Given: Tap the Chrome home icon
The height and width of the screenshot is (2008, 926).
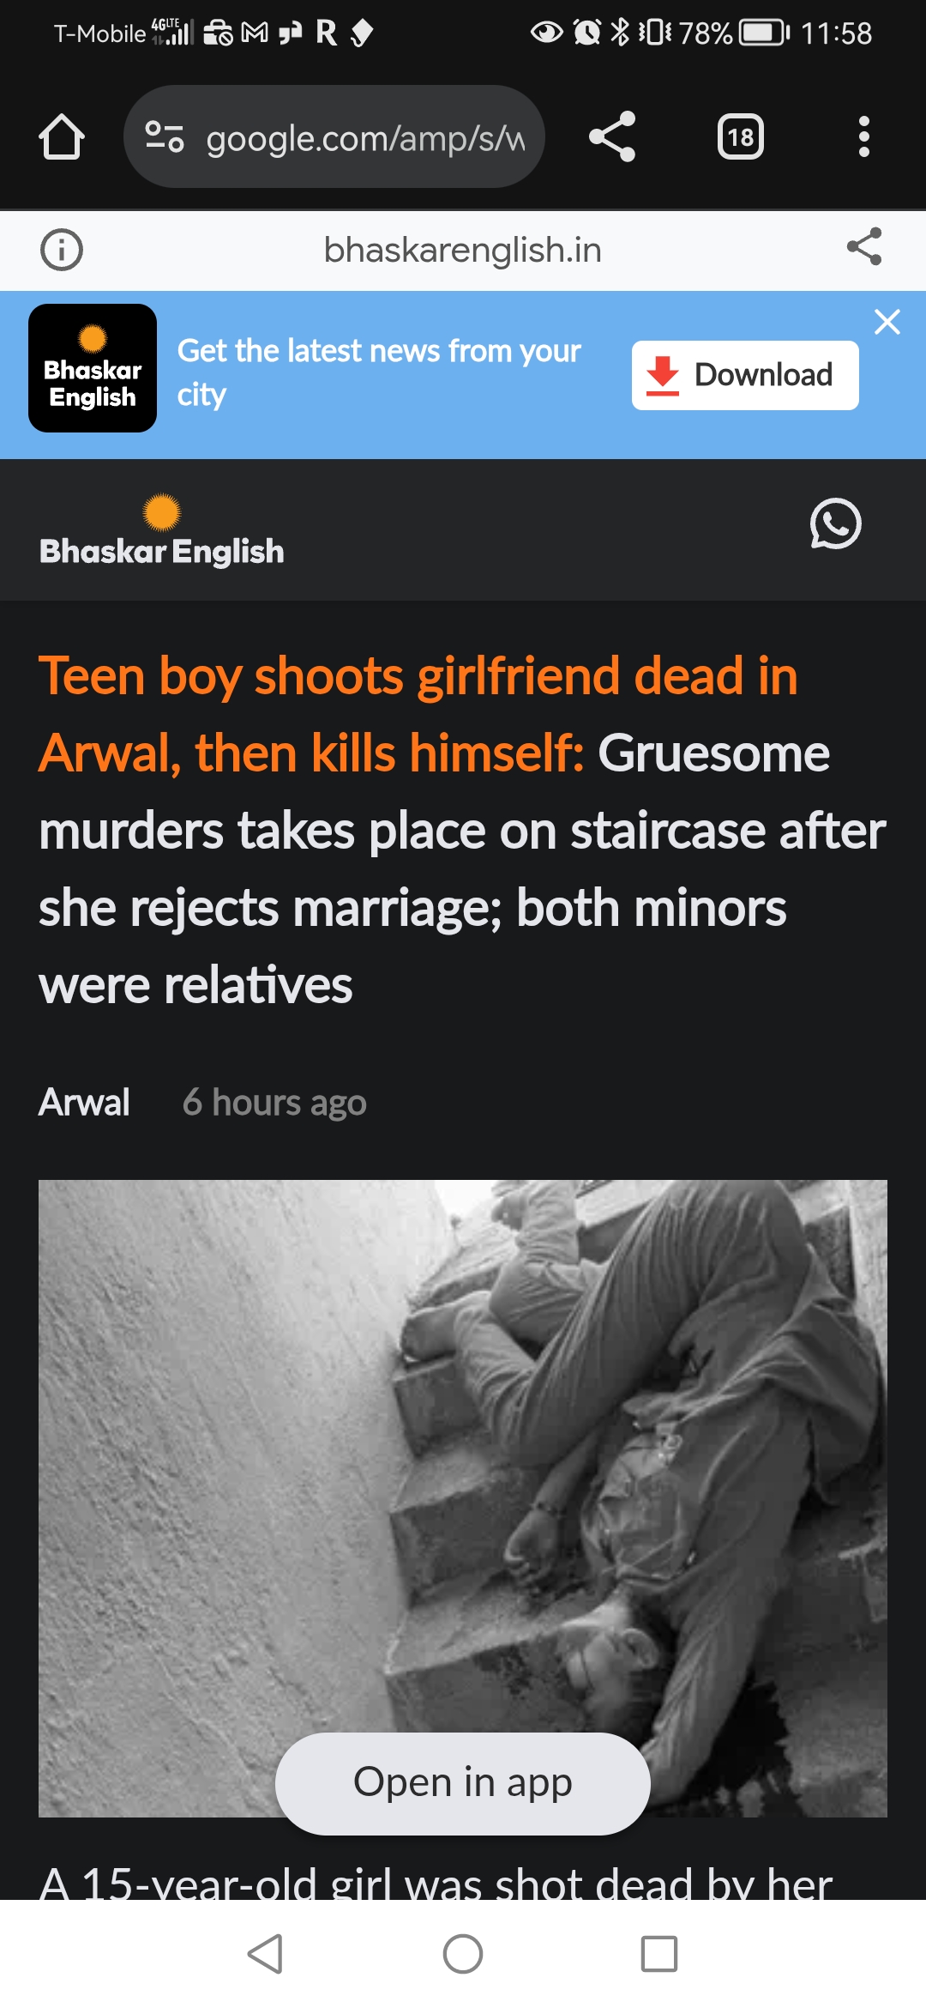Looking at the screenshot, I should coord(62,137).
